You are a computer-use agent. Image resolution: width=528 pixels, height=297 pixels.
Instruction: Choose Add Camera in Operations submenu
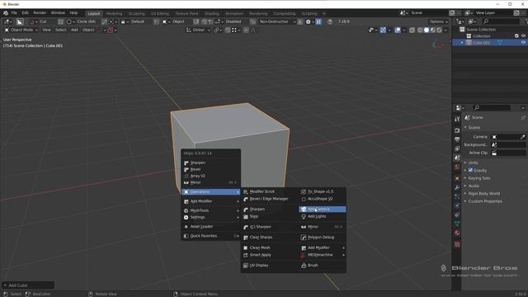(323, 209)
